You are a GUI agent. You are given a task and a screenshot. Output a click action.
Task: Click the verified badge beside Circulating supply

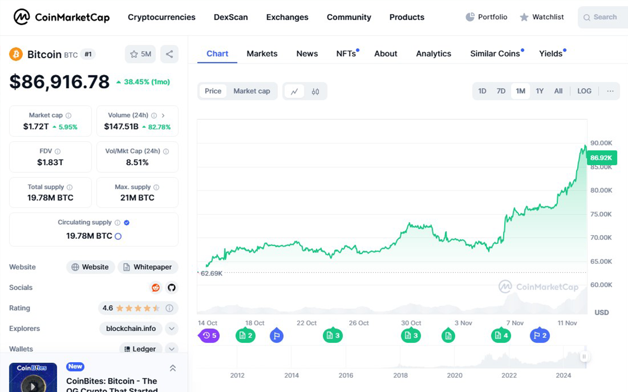[x=127, y=223]
